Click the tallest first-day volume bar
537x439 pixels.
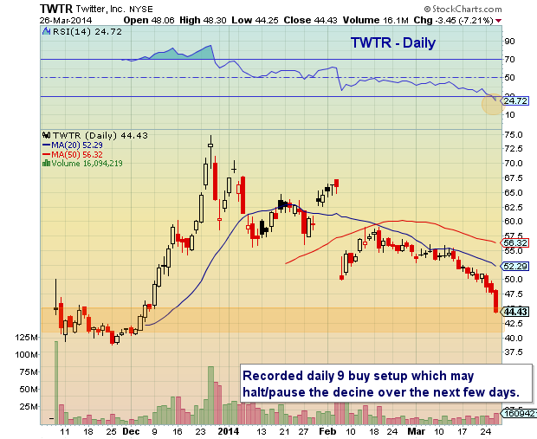[x=56, y=383]
